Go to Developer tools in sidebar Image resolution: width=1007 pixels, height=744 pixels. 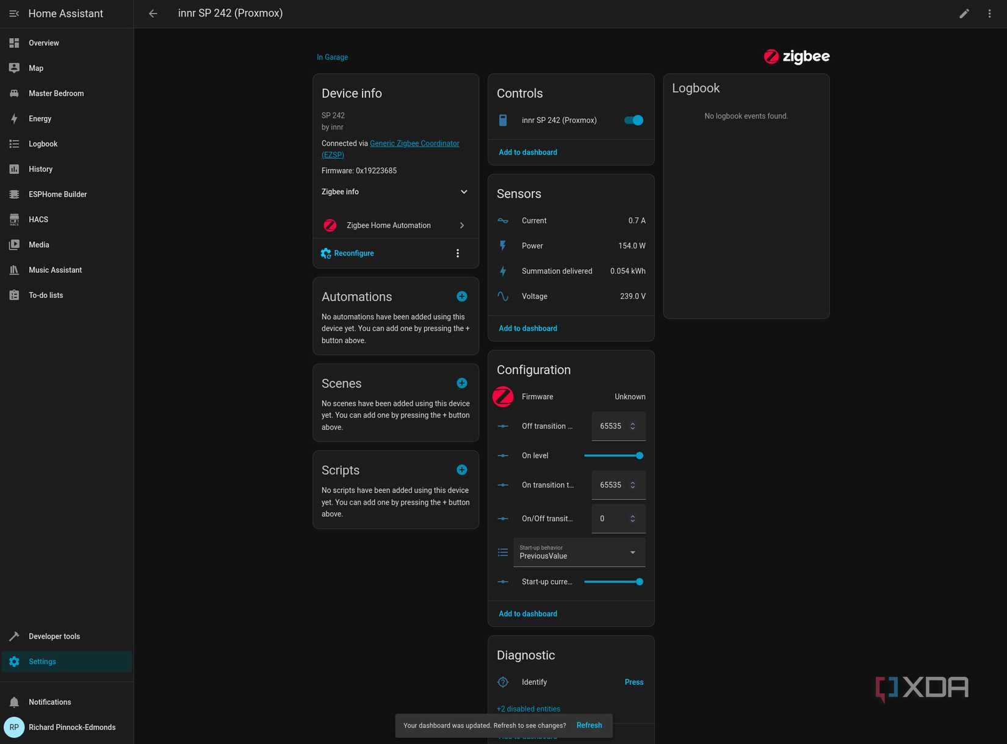[54, 636]
